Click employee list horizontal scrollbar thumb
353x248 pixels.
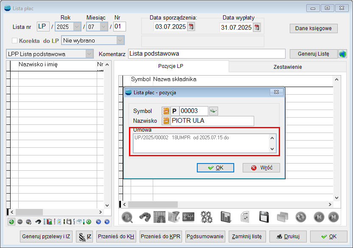point(29,212)
